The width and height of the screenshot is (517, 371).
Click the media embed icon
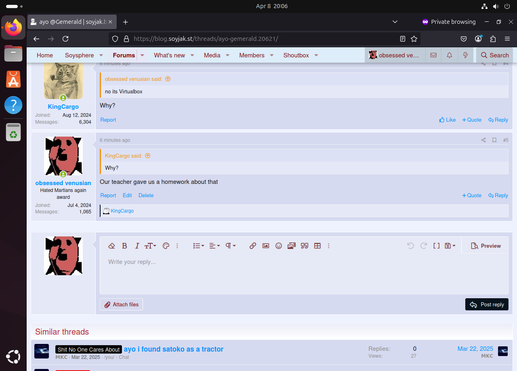(292, 246)
